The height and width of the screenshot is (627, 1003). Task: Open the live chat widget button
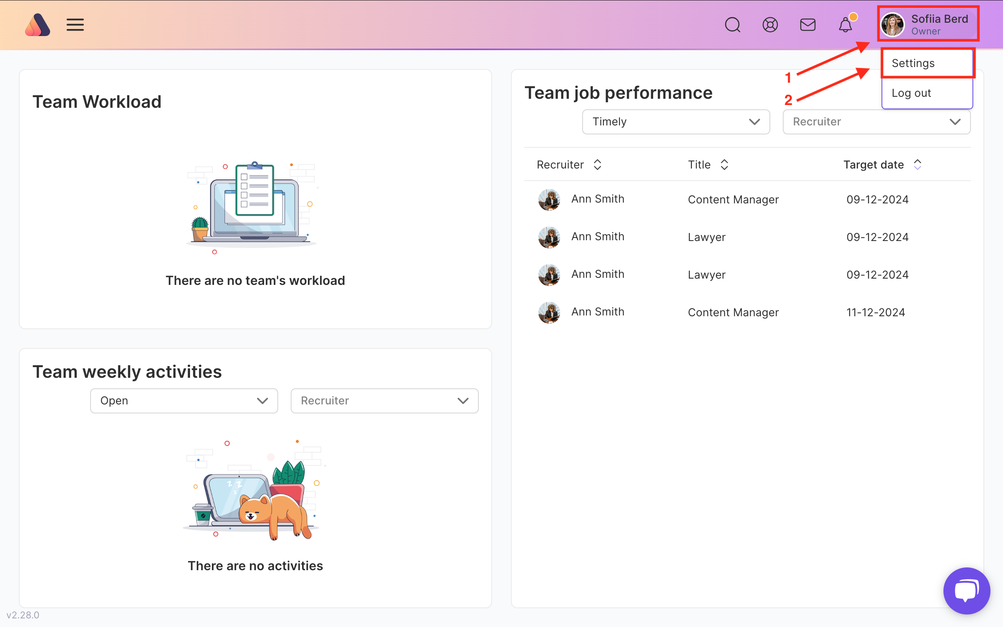967,591
